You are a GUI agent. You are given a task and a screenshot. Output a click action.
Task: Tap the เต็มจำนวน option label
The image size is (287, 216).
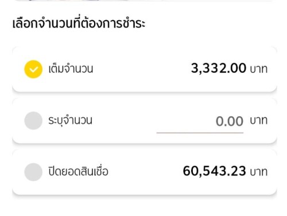tap(71, 68)
